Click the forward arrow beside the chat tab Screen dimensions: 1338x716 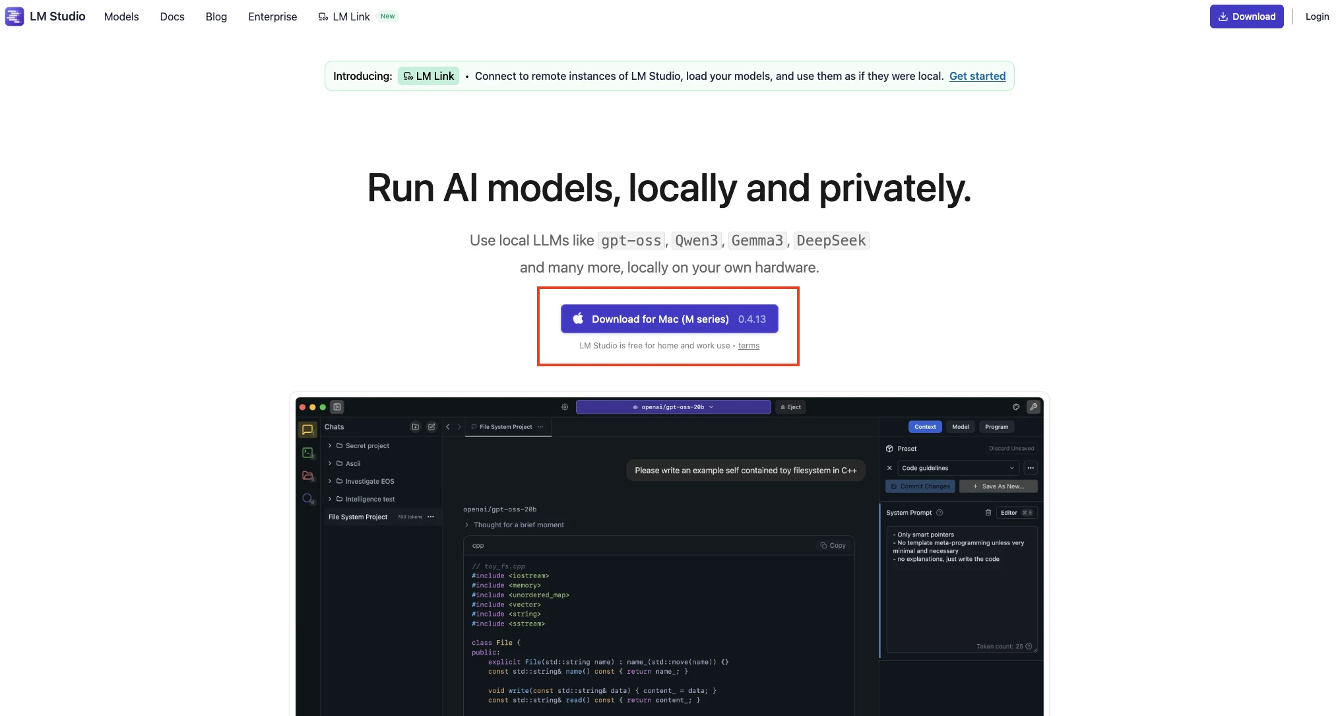[x=459, y=427]
